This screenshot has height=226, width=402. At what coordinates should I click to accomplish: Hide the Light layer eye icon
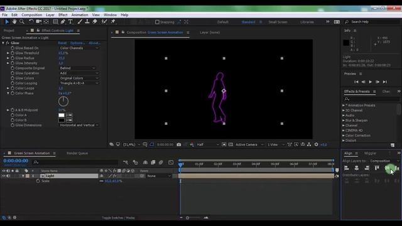pyautogui.click(x=4, y=176)
